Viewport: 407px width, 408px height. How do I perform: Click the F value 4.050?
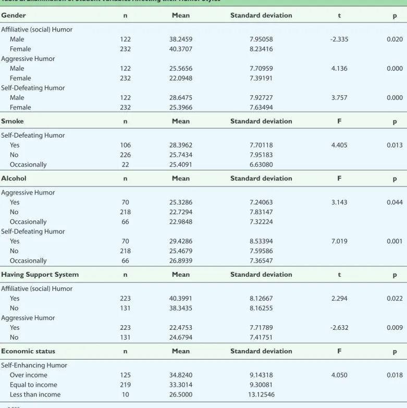pos(339,375)
